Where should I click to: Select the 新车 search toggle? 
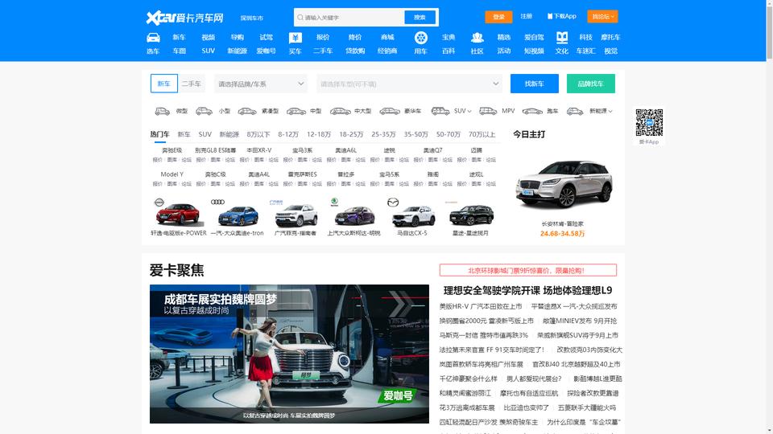tap(163, 84)
